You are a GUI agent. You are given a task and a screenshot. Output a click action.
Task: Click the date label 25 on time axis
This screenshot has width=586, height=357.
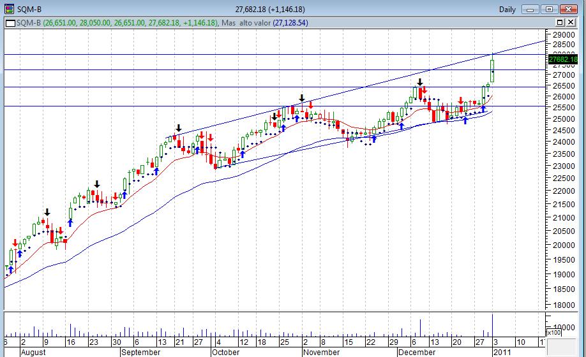285,342
